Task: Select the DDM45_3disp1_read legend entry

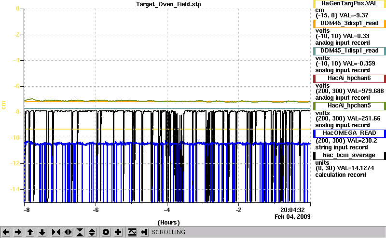Action: coord(349,24)
